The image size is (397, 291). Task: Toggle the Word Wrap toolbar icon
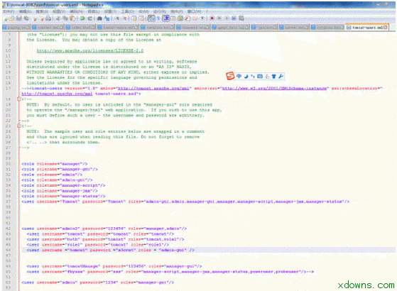click(151, 18)
